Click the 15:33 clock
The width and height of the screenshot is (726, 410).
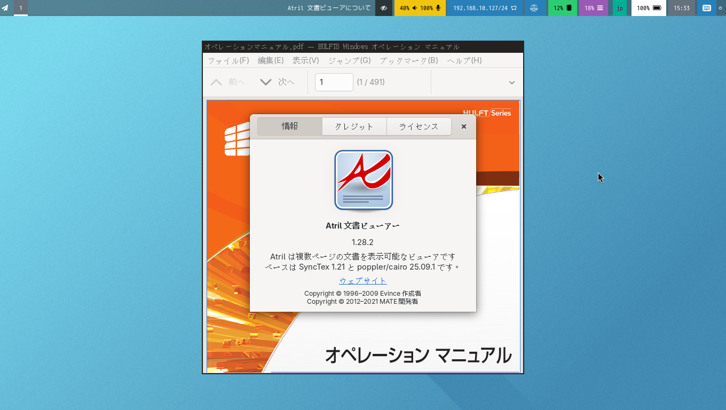pos(682,8)
